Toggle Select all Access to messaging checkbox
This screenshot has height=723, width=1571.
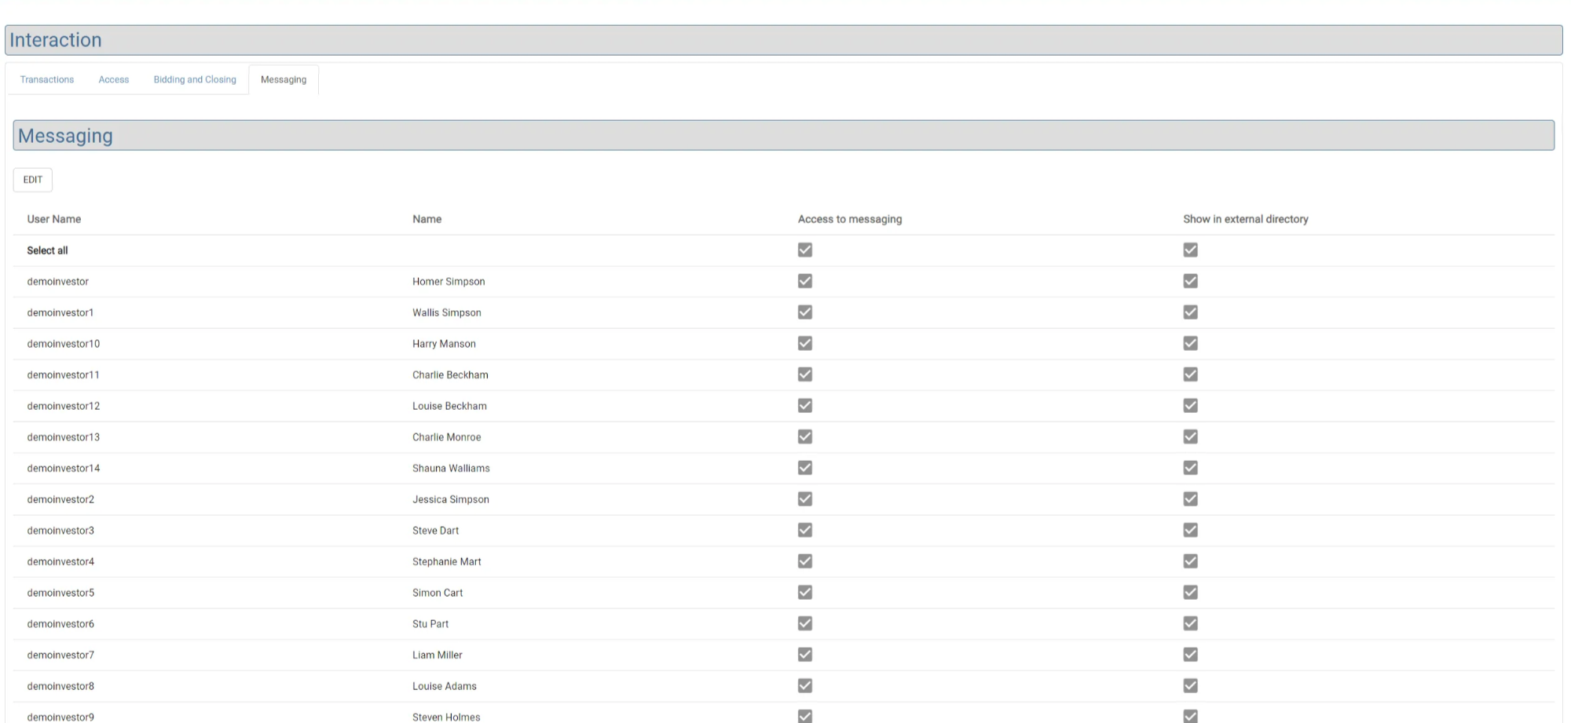[x=805, y=250]
